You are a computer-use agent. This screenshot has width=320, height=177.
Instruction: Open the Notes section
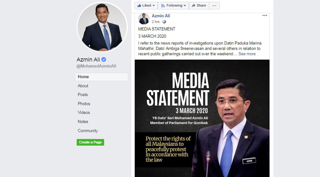click(x=83, y=122)
